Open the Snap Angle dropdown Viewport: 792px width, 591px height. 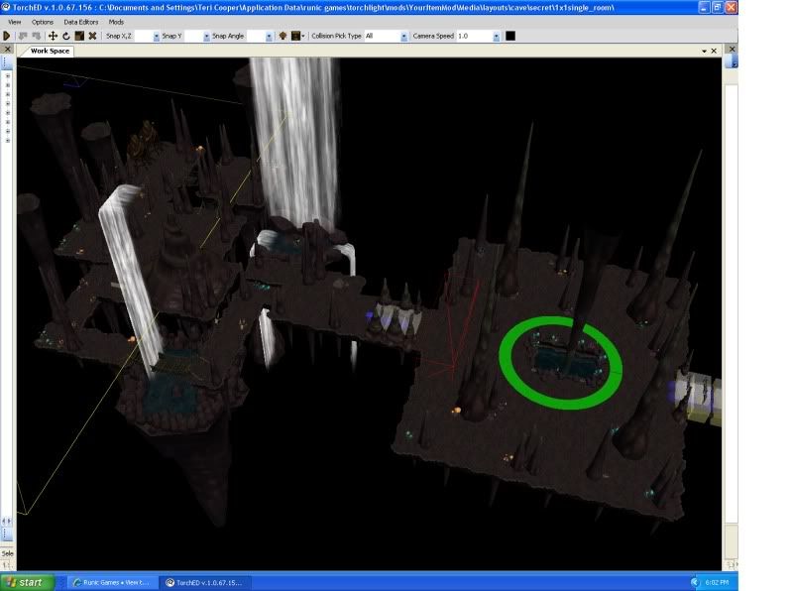[269, 37]
